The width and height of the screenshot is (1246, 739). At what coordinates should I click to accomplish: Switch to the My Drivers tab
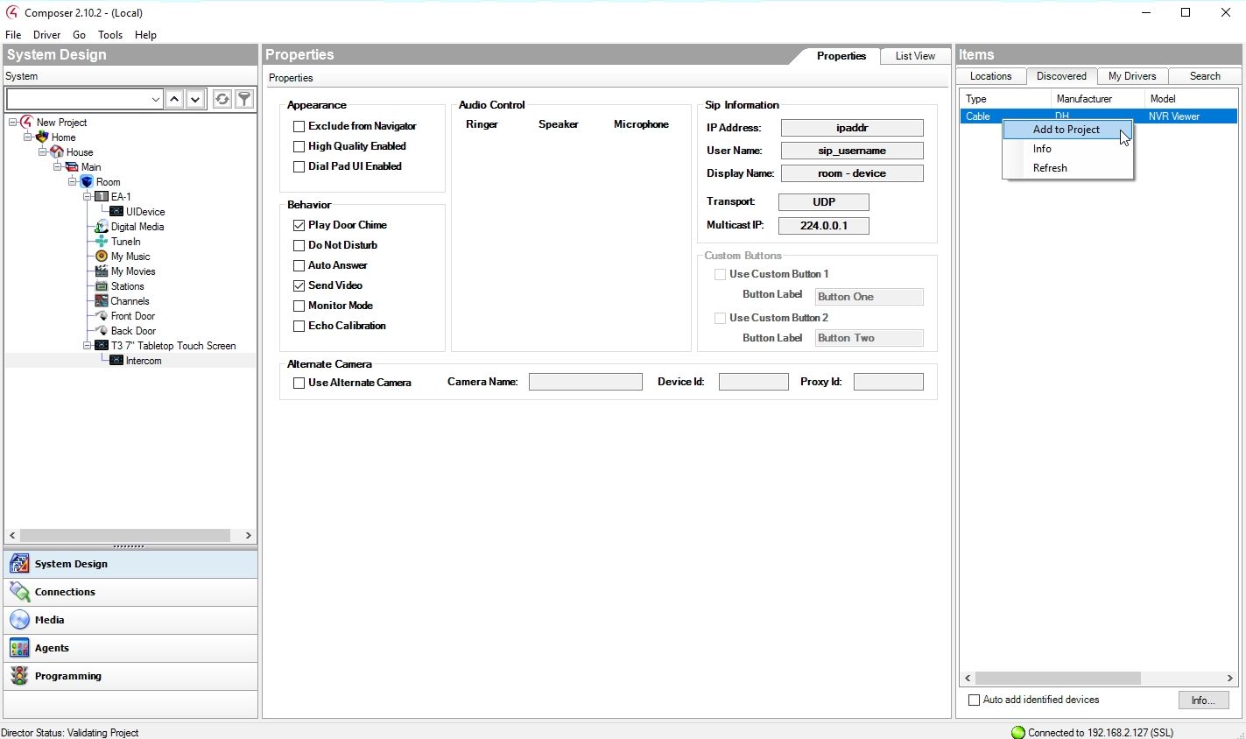1131,76
